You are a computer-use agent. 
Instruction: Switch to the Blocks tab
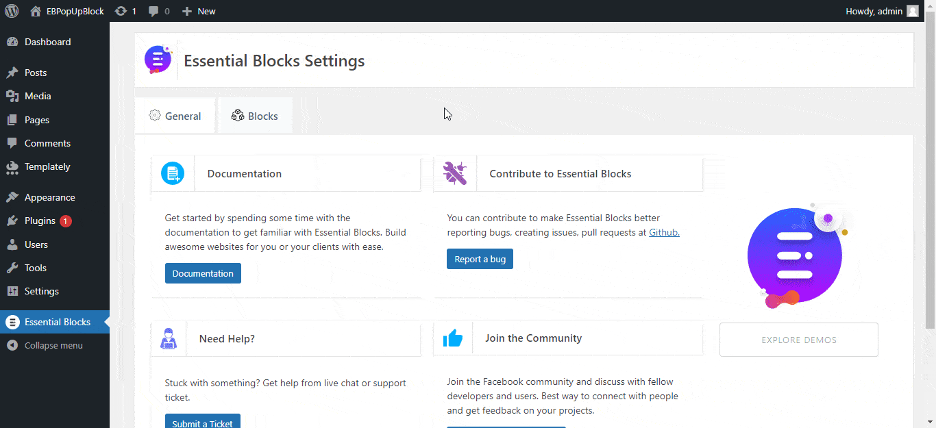tap(256, 116)
